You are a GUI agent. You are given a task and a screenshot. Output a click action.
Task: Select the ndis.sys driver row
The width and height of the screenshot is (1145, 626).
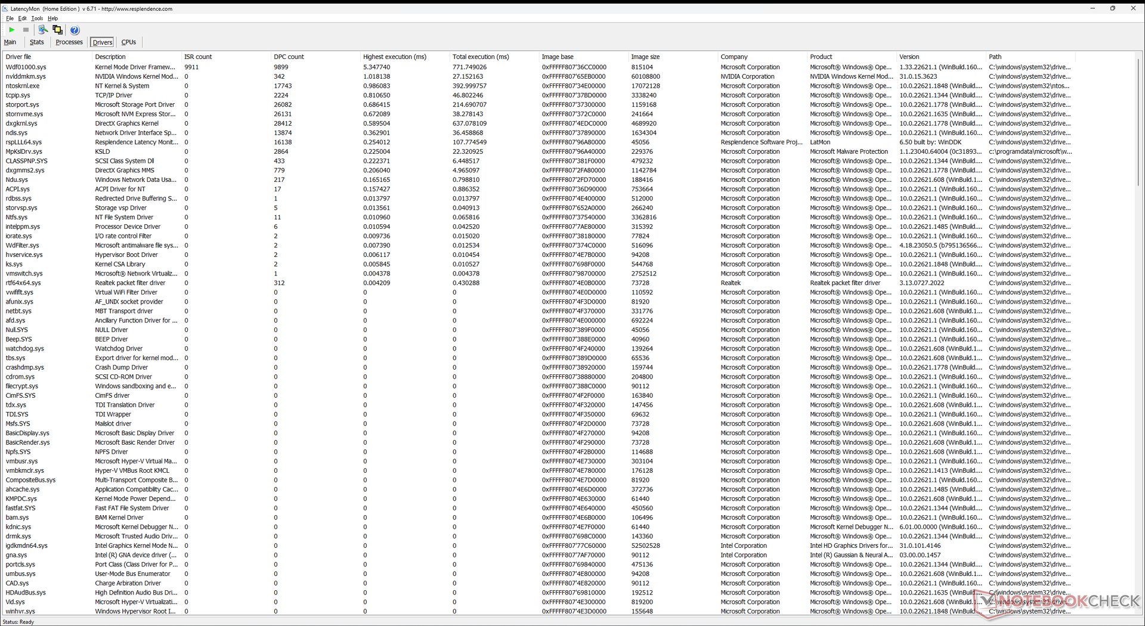point(539,133)
